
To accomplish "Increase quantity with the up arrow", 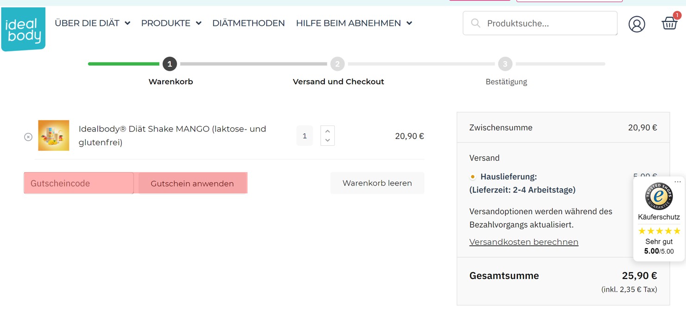I will [328, 131].
